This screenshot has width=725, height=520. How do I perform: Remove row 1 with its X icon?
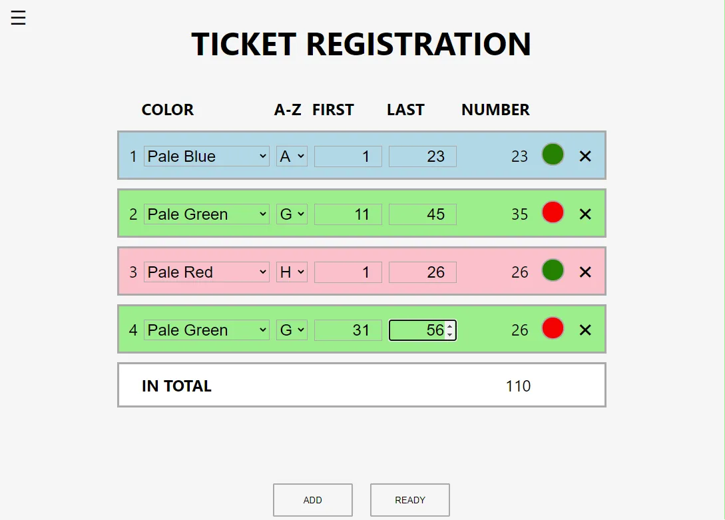click(x=585, y=156)
